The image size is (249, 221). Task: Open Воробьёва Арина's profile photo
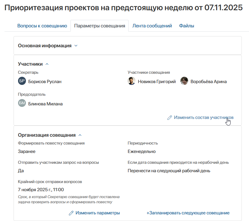coord(184,81)
